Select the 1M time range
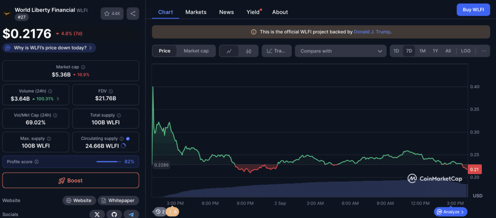The image size is (496, 218). pyautogui.click(x=422, y=51)
